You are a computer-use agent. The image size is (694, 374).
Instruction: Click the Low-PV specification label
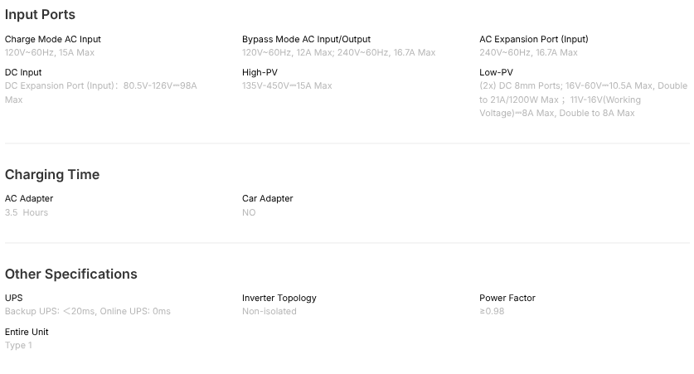point(496,72)
